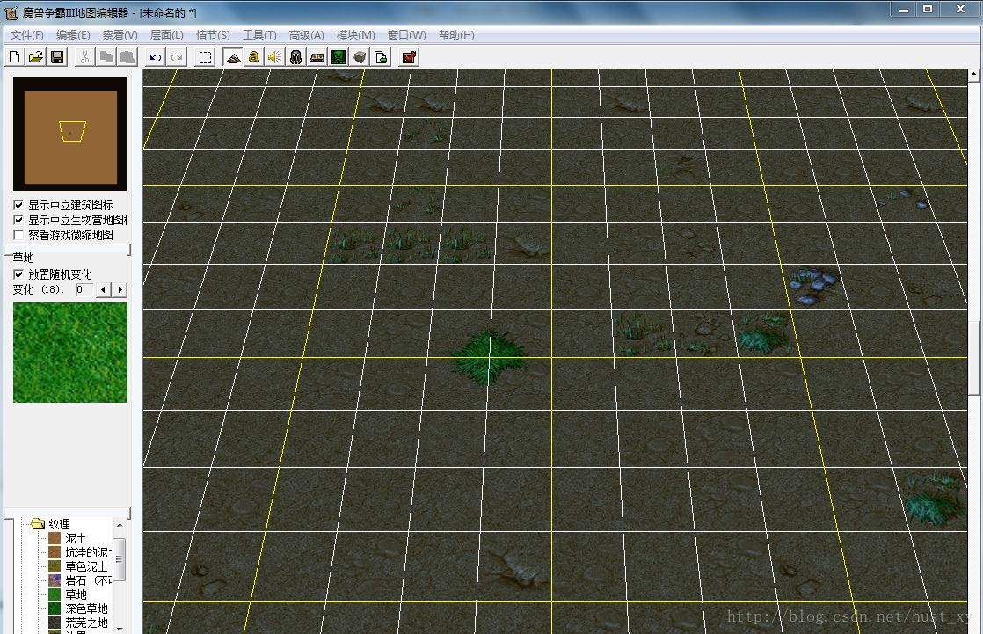Screen dimensions: 983x634
Task: Select the 草色泥土 texture item
Action: [x=86, y=566]
